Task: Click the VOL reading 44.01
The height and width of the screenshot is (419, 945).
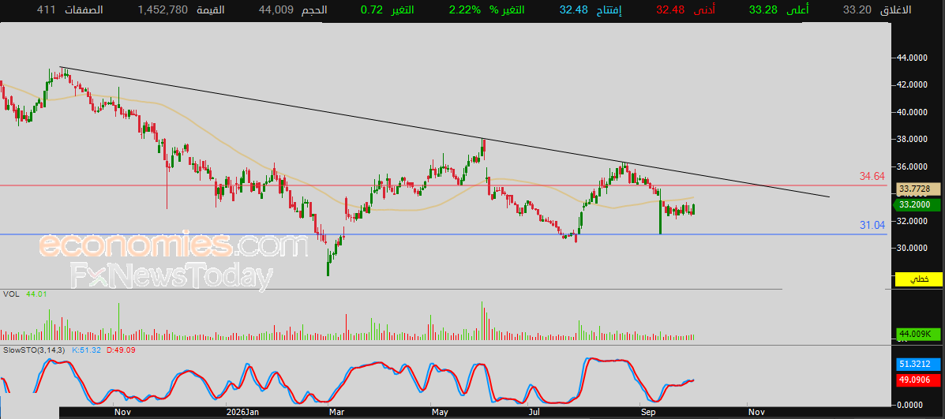Action: click(37, 294)
